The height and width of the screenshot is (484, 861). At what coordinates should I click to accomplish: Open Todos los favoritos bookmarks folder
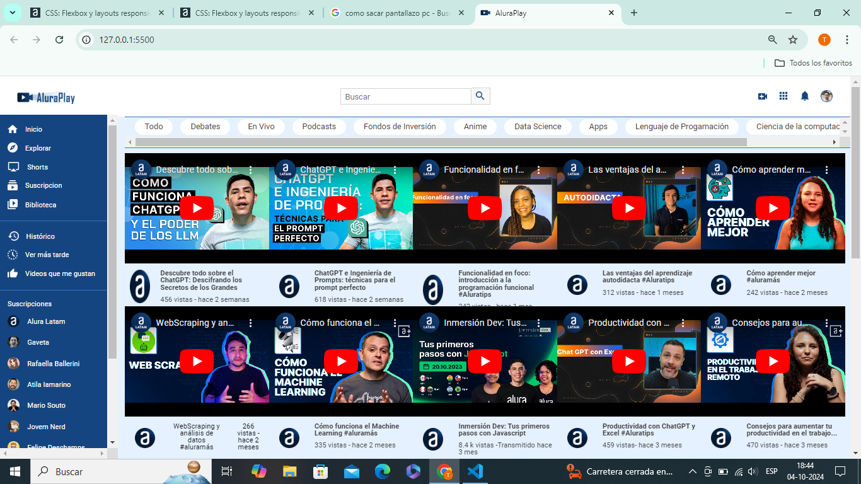click(813, 63)
